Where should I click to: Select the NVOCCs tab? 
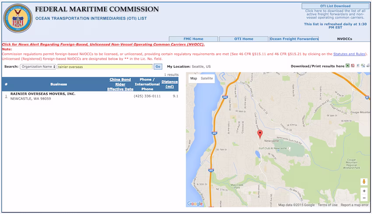pos(344,39)
